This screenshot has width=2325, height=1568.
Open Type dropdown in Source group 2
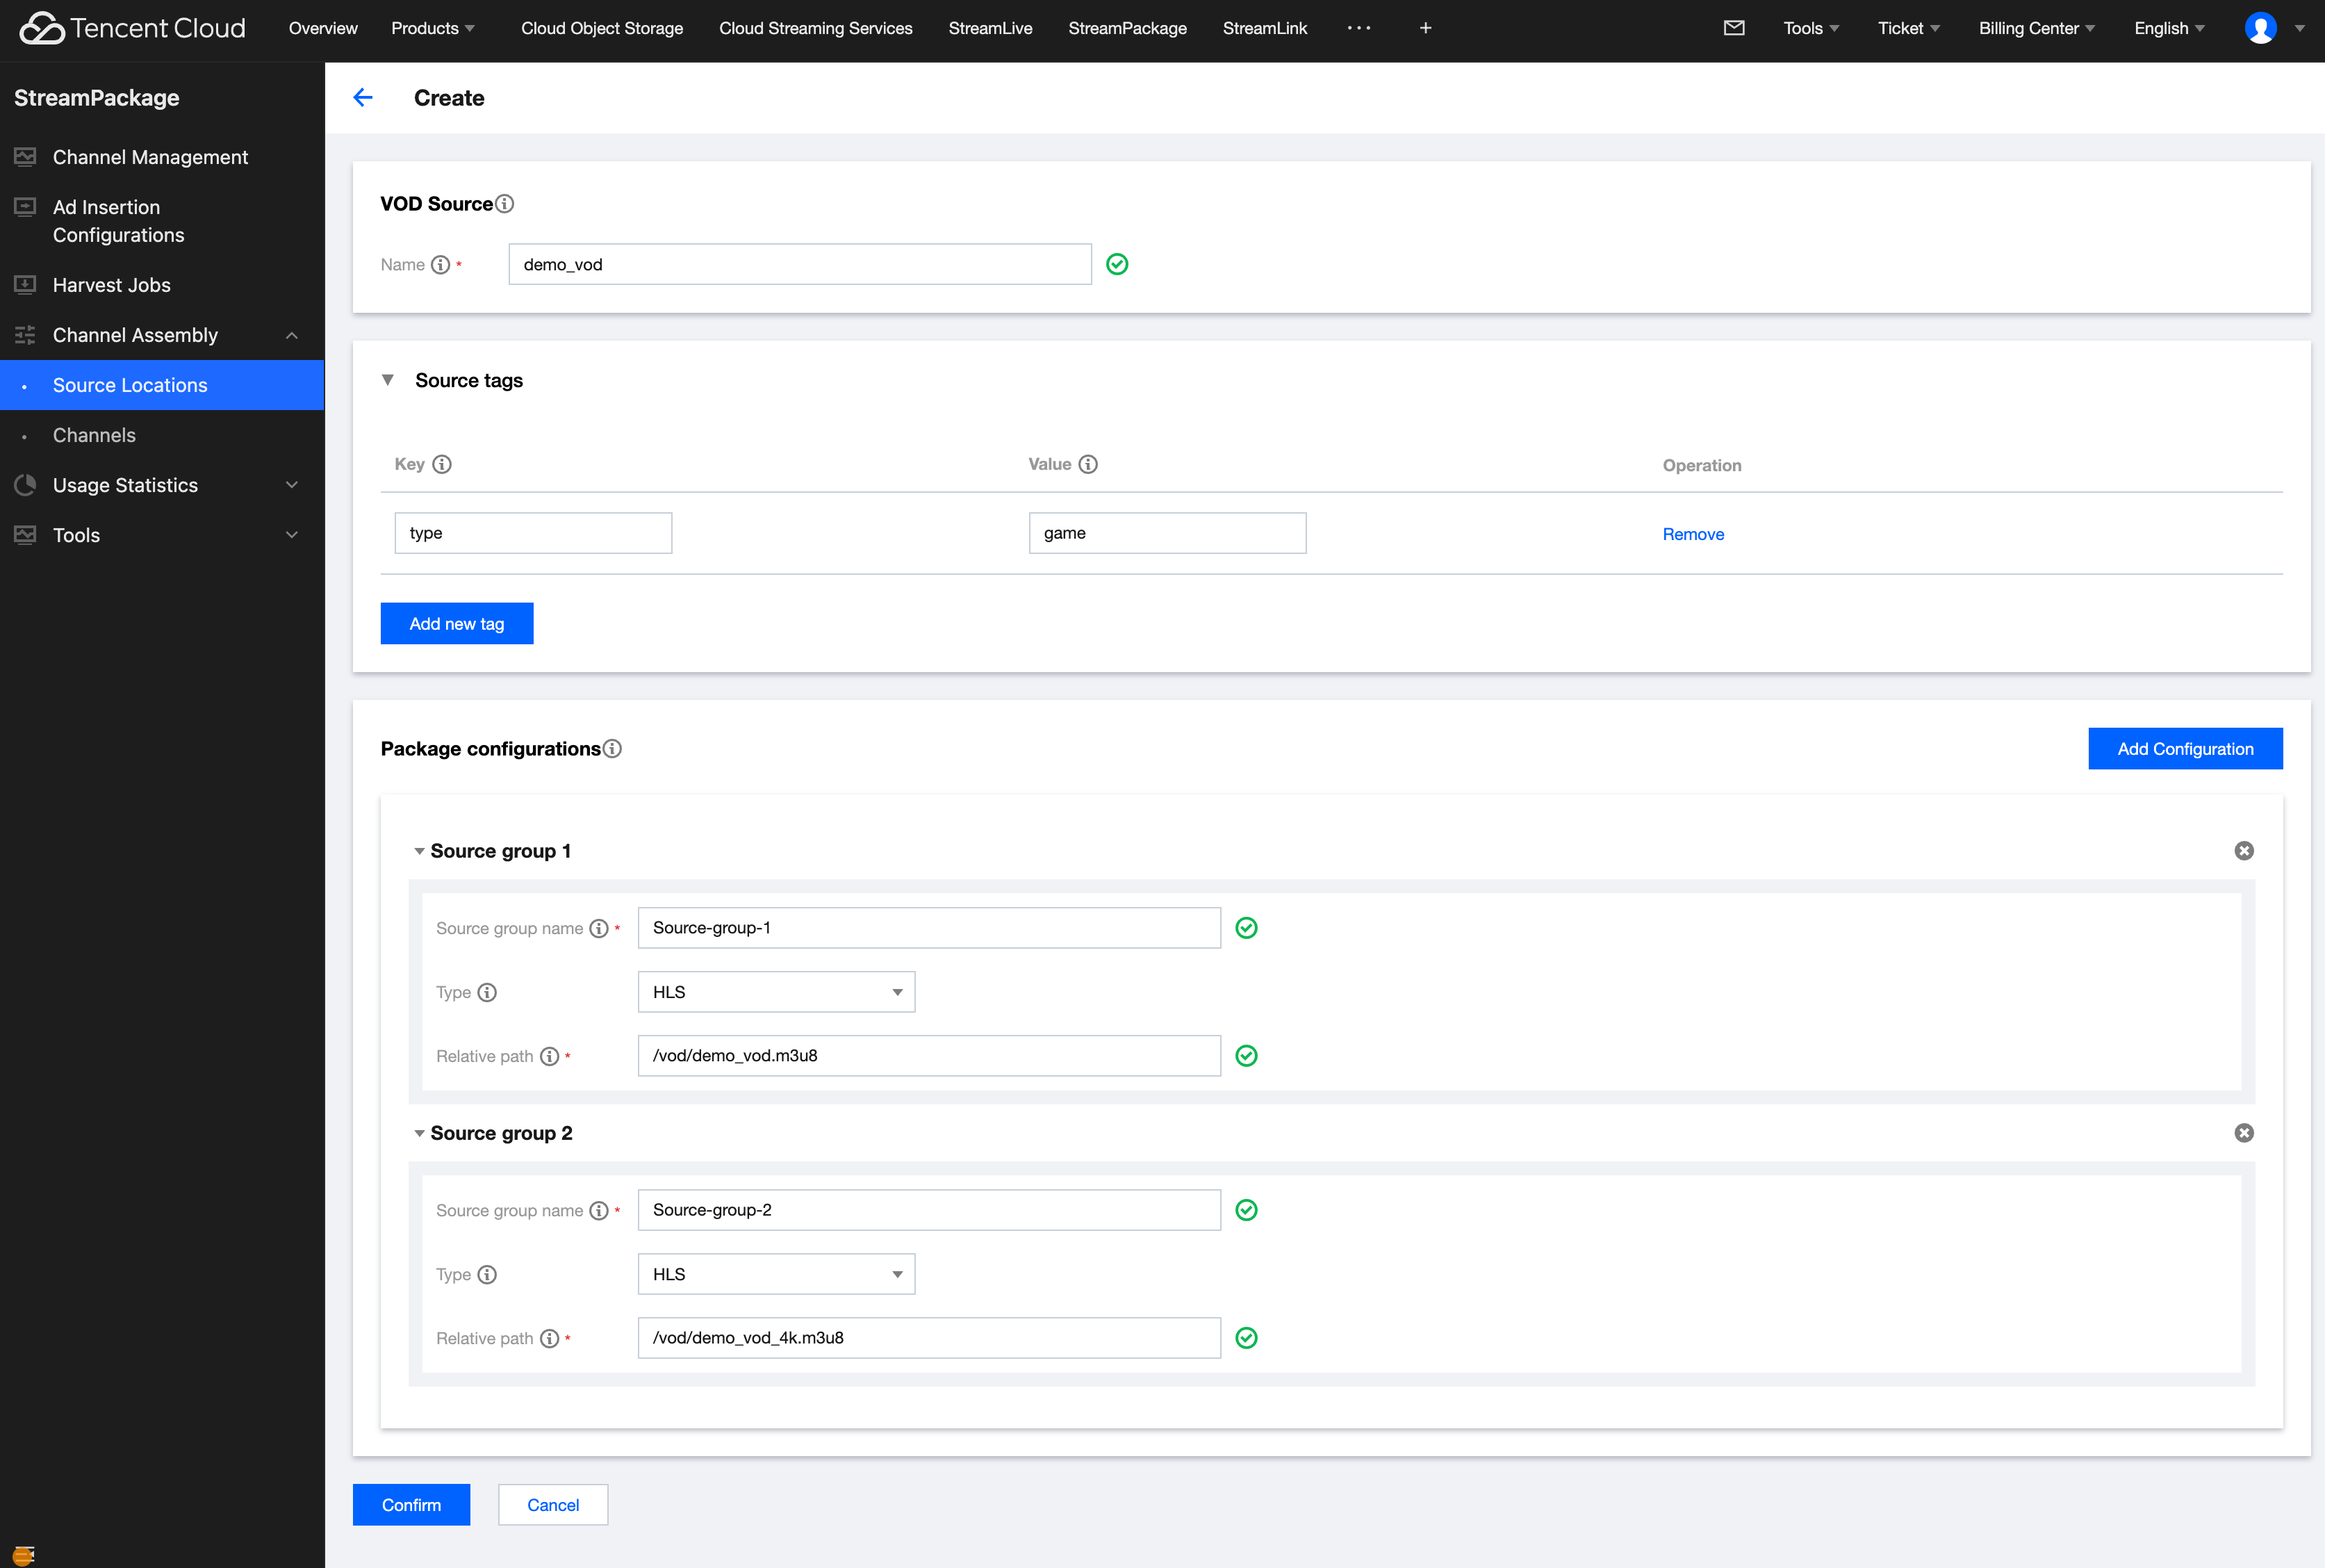pyautogui.click(x=775, y=1274)
